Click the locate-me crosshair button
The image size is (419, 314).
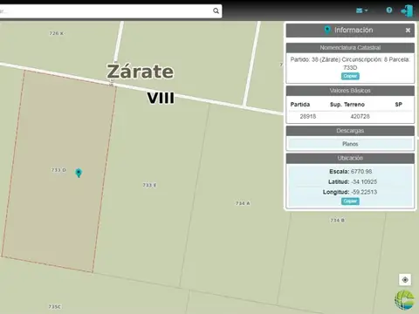tap(405, 280)
